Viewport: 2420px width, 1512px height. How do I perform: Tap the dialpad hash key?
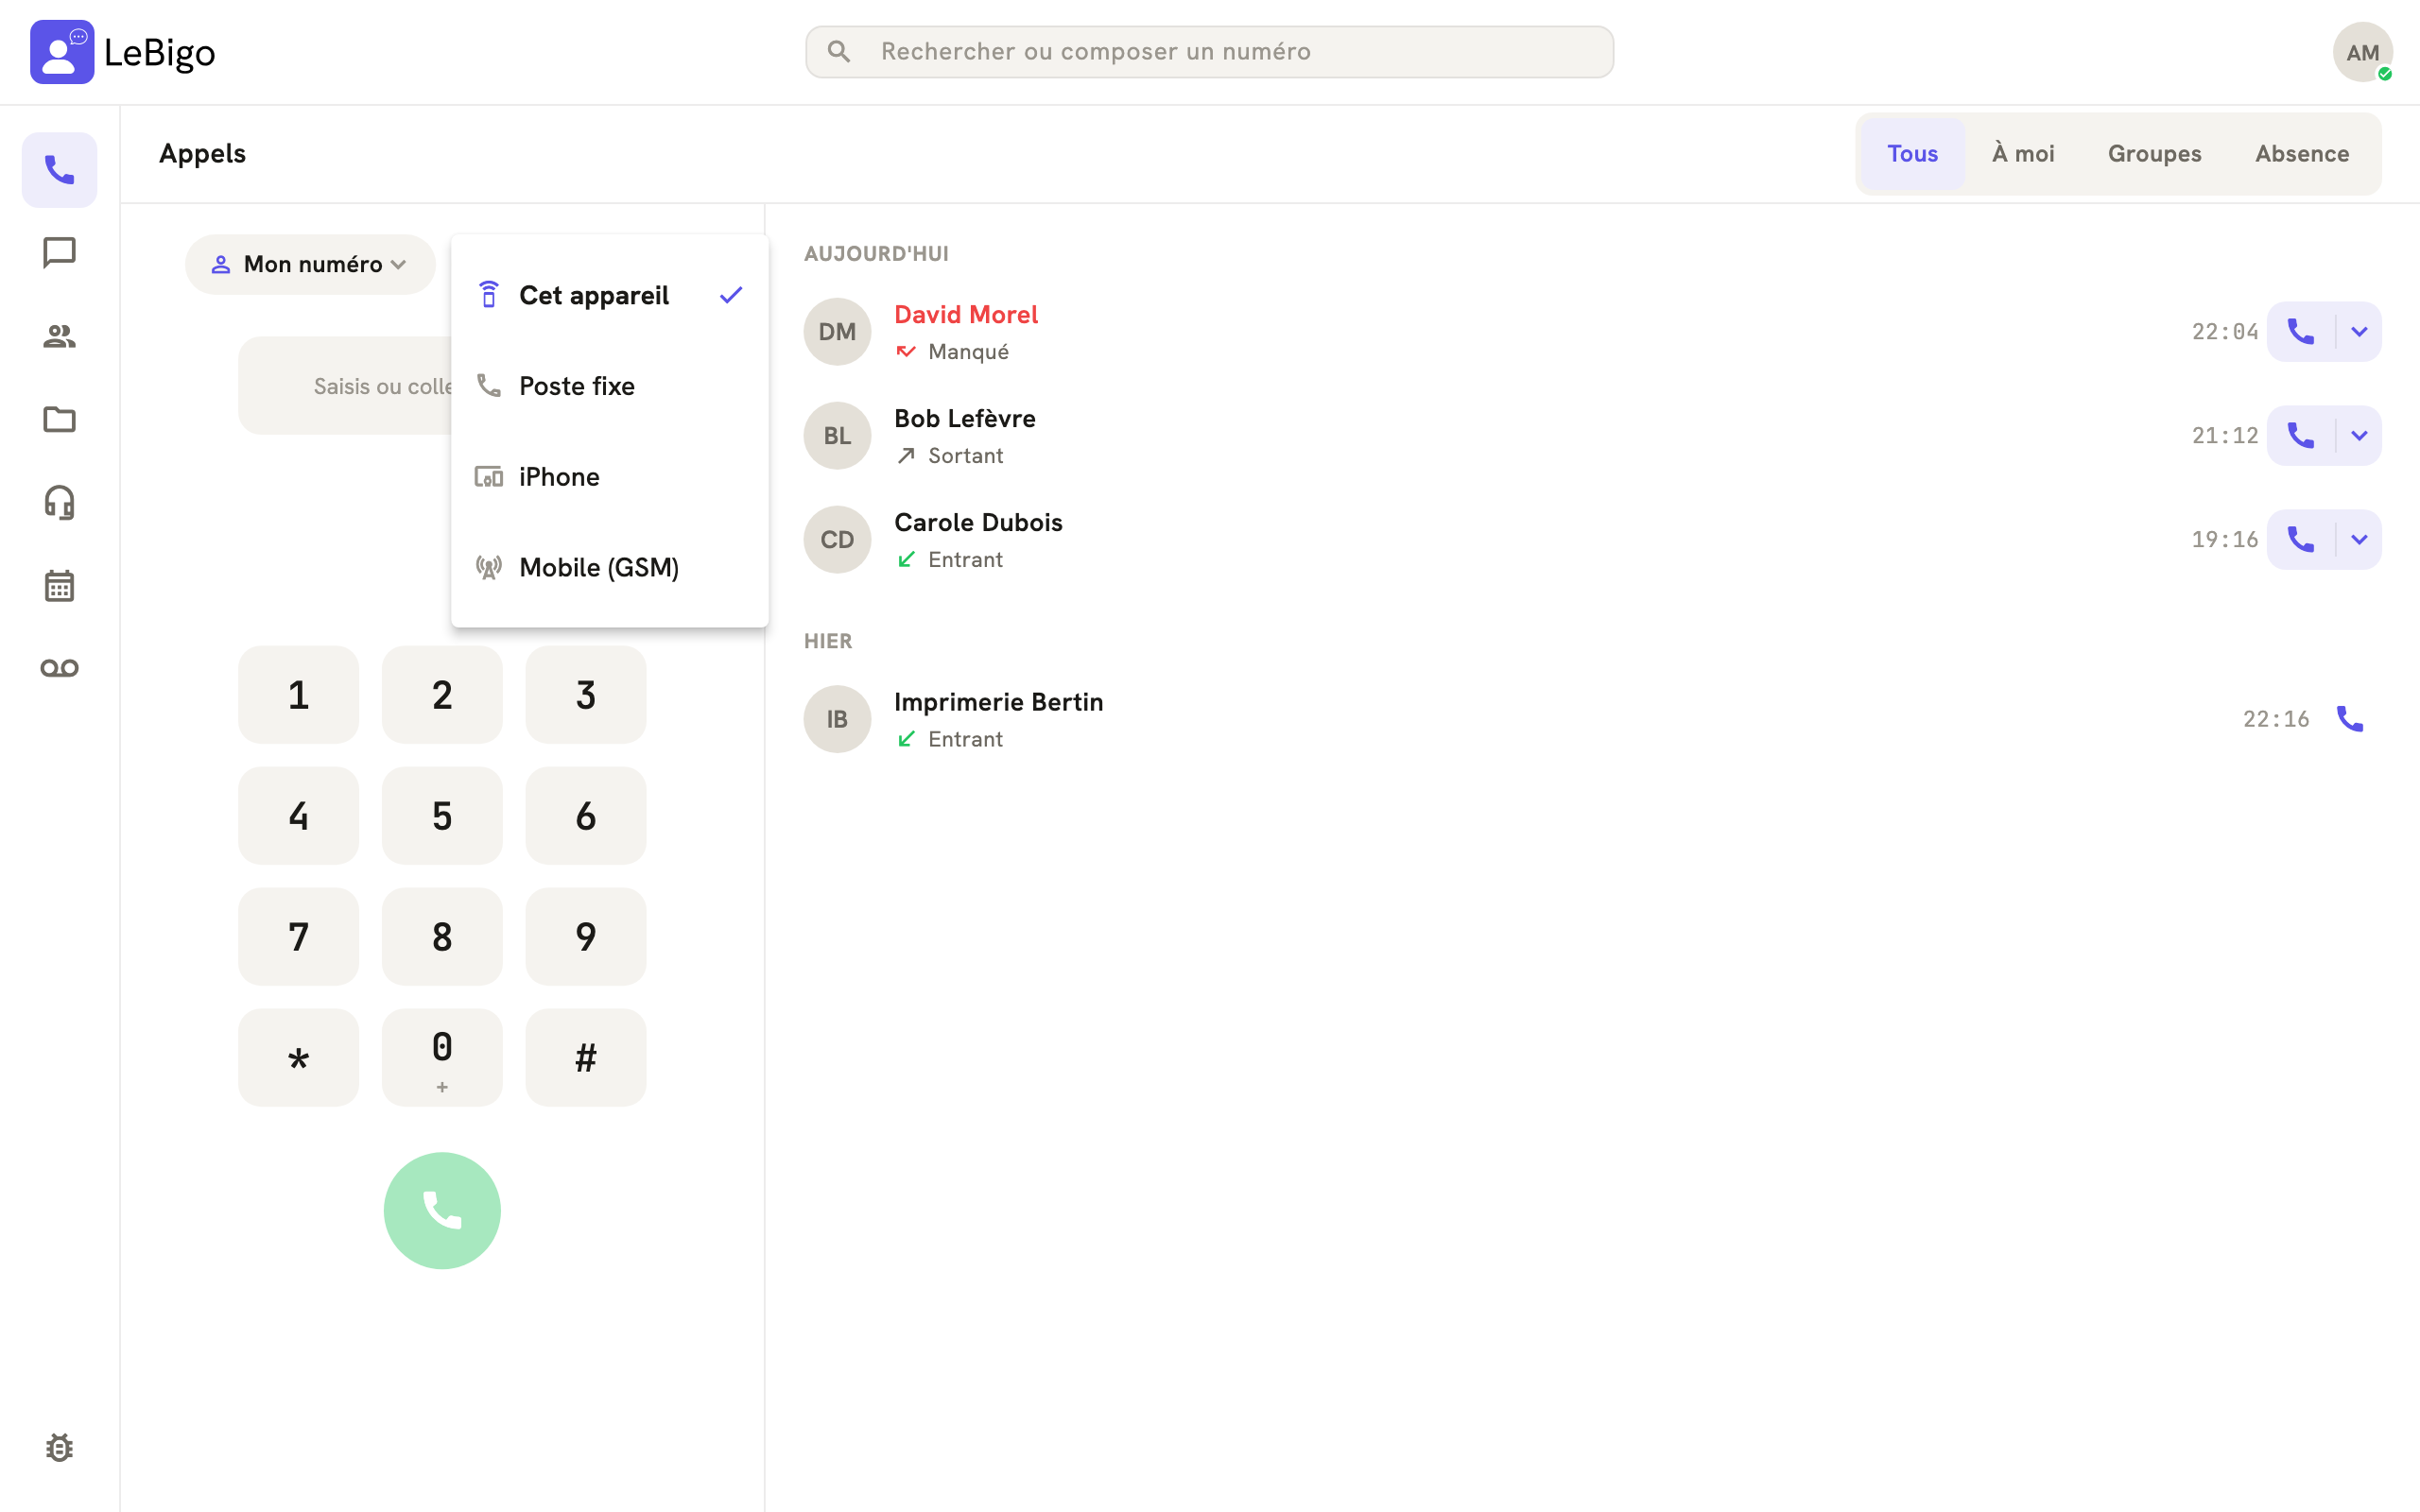tap(586, 1057)
